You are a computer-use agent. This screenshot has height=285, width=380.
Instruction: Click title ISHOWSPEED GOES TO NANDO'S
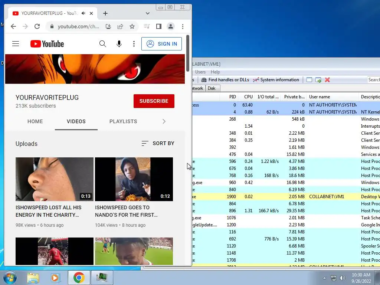click(126, 211)
